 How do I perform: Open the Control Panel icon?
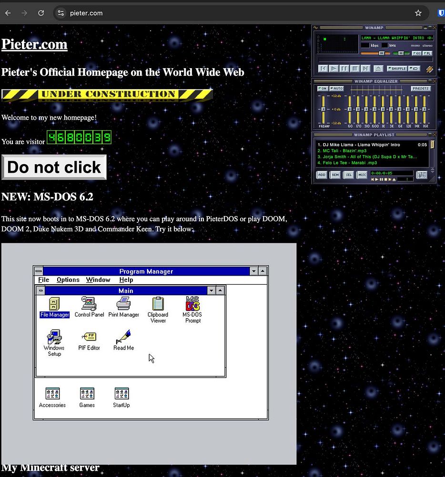coord(89,307)
